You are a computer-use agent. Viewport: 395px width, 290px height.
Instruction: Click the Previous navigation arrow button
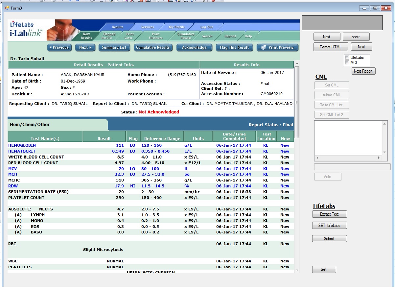[59, 47]
